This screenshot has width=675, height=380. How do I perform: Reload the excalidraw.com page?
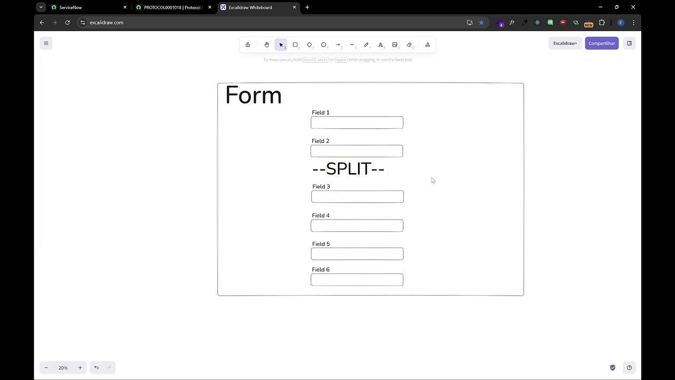pos(67,23)
